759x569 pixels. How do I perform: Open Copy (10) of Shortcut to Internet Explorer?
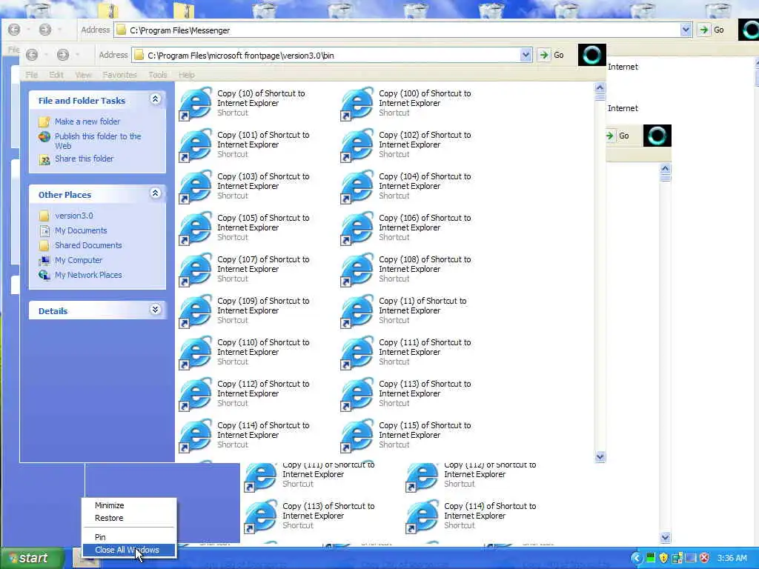(243, 103)
